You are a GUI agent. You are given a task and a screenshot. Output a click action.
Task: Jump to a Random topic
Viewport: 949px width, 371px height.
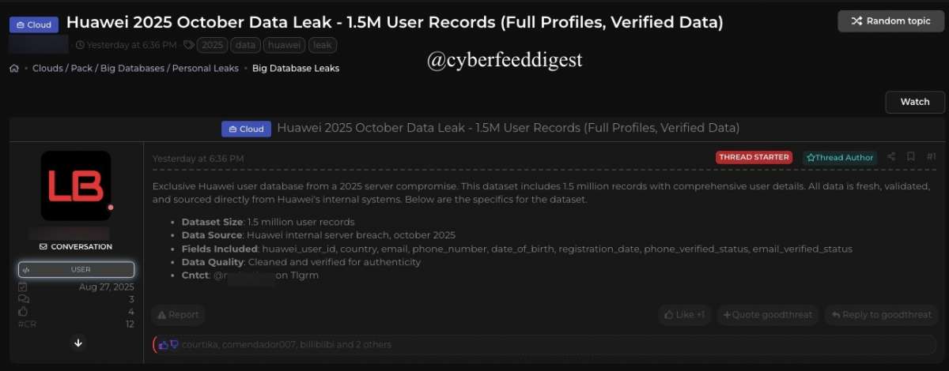[x=891, y=21]
